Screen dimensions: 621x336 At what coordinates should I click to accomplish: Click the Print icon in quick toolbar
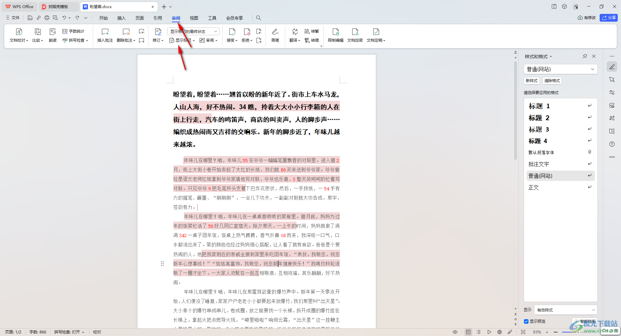click(x=47, y=18)
